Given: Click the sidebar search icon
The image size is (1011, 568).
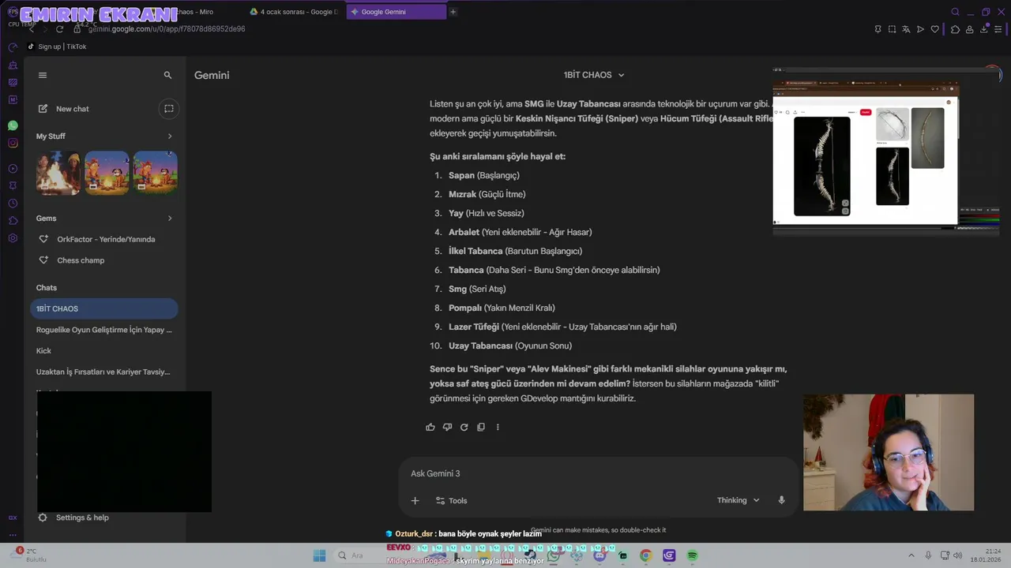Looking at the screenshot, I should click(167, 75).
